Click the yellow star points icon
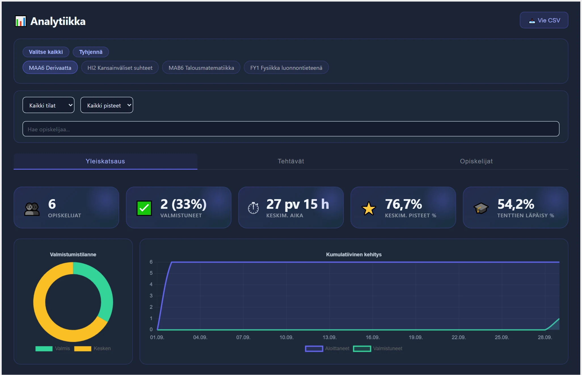Screen dimensions: 582x375 tap(369, 208)
